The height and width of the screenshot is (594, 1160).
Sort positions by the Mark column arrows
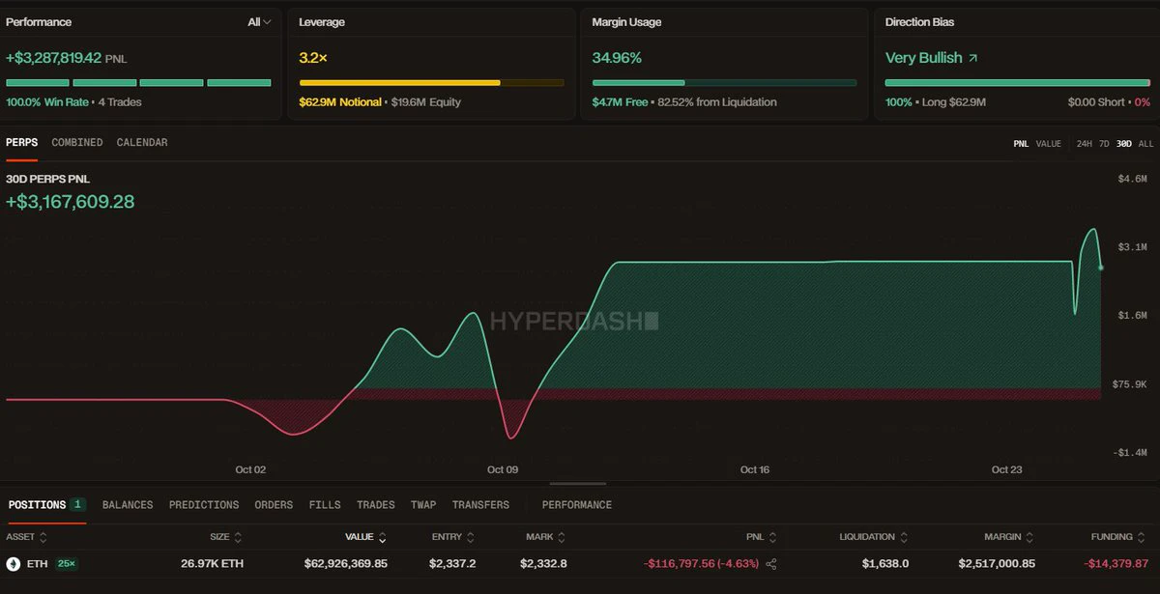(562, 537)
